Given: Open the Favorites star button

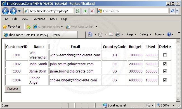Looking at the screenshot, I should pos(11,26).
